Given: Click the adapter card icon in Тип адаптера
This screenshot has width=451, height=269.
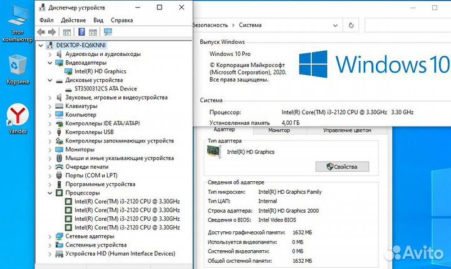Looking at the screenshot, I should (214, 152).
